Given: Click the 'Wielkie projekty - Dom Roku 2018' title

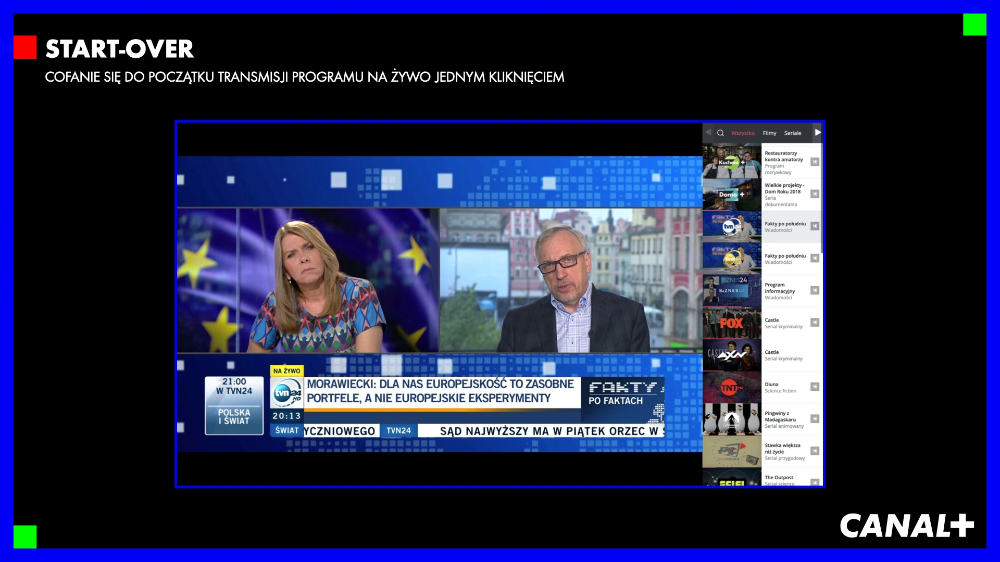Looking at the screenshot, I should click(784, 188).
